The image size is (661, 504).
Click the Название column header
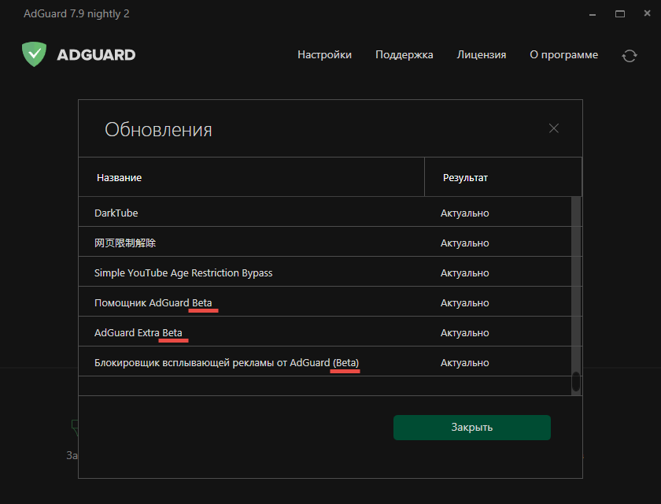click(119, 177)
